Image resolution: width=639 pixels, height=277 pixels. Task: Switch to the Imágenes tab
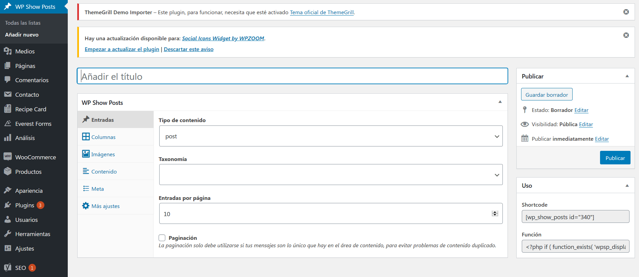click(116, 154)
